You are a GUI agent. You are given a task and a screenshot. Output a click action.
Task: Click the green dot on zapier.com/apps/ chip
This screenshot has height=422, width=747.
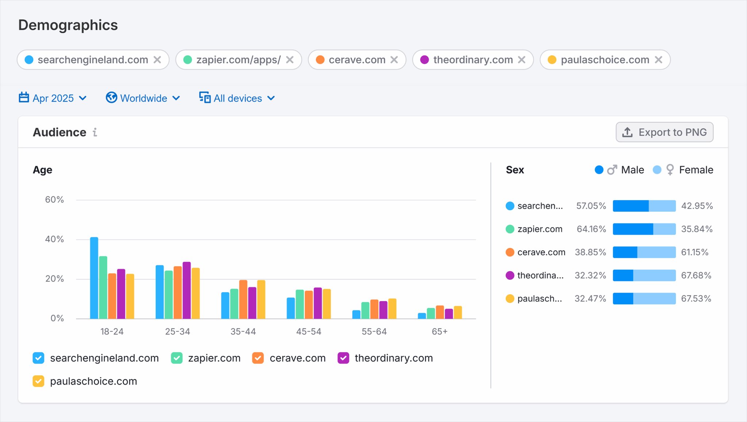[188, 60]
